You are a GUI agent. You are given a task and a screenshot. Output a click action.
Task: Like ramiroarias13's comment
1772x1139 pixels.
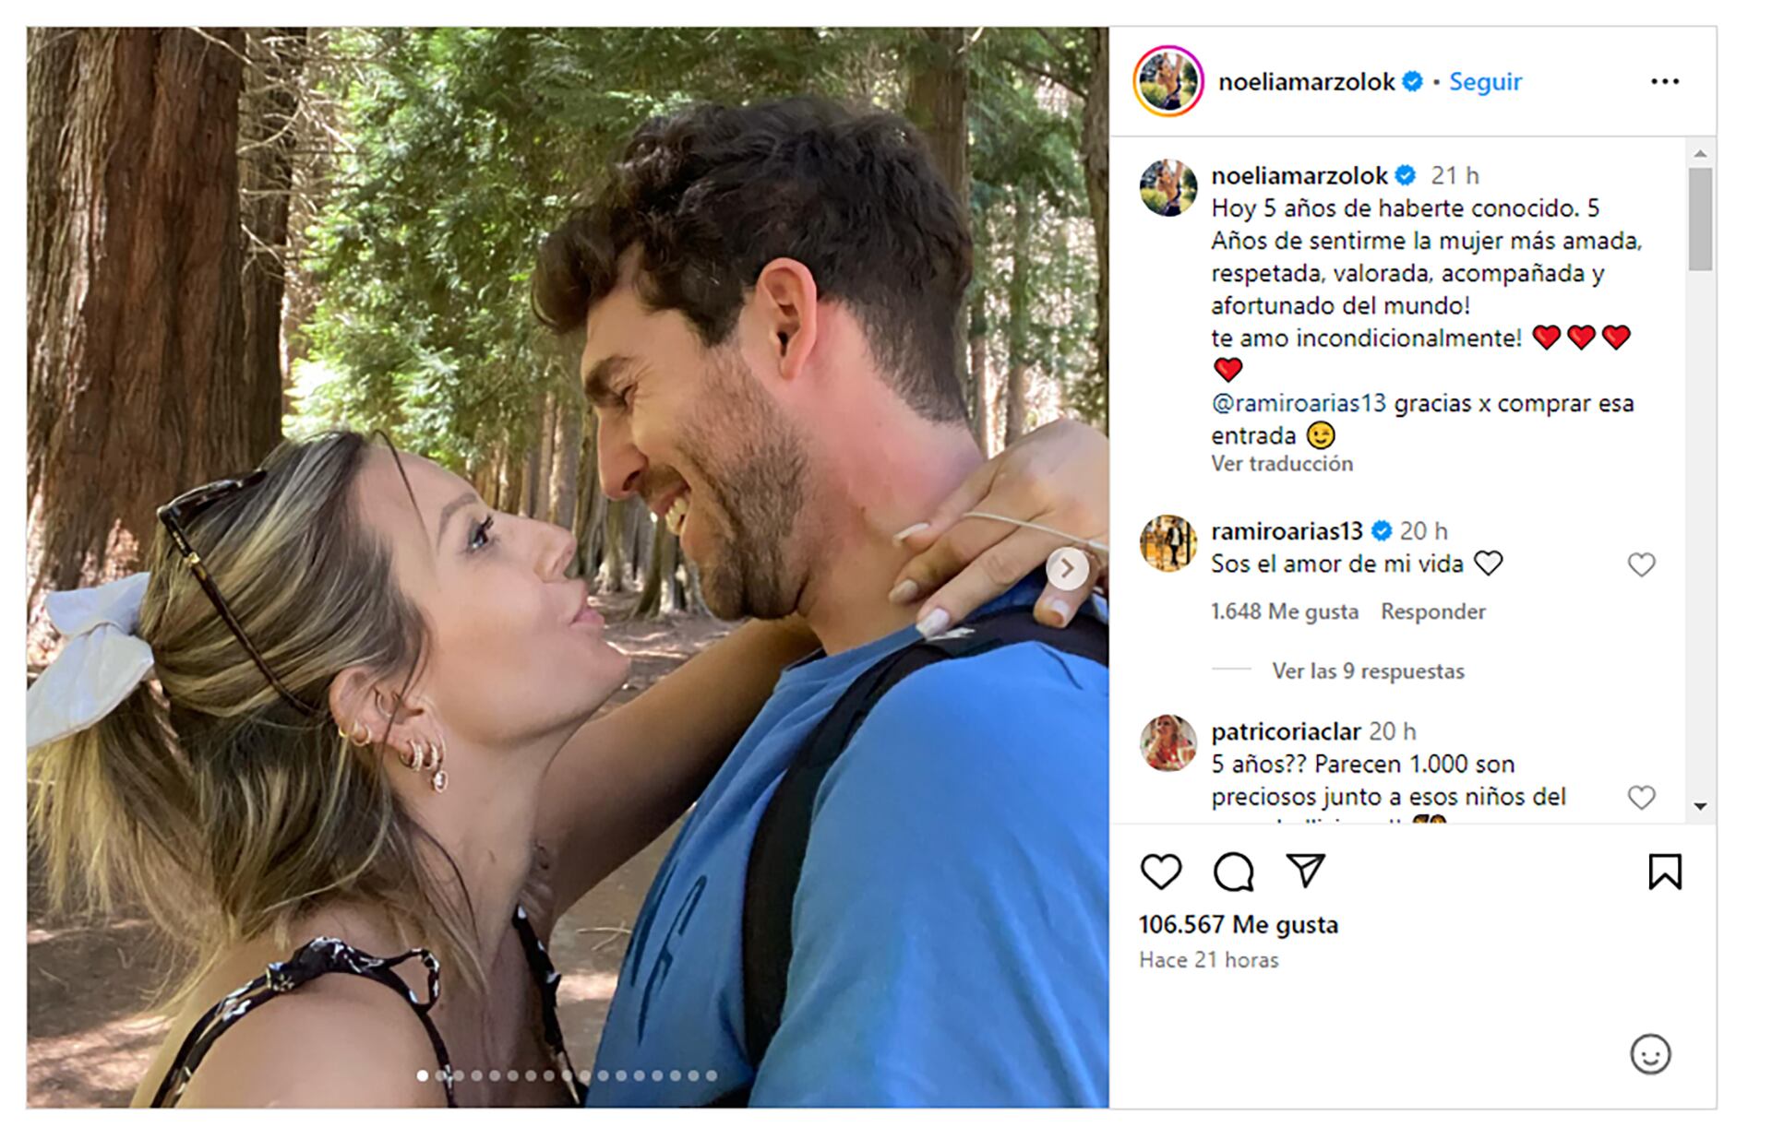coord(1641,564)
